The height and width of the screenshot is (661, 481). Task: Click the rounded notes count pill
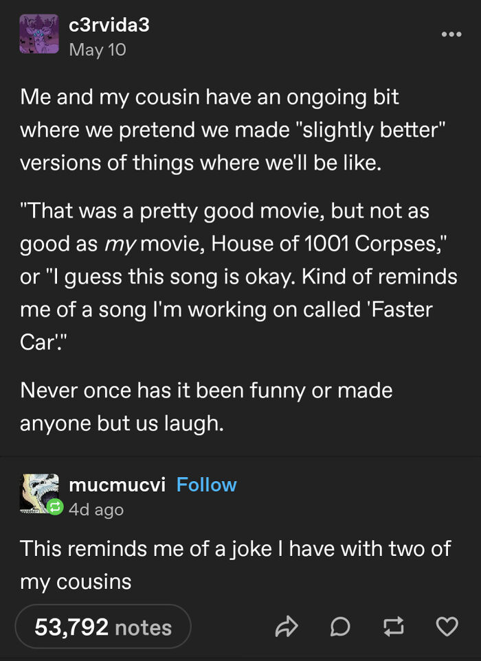click(x=103, y=626)
